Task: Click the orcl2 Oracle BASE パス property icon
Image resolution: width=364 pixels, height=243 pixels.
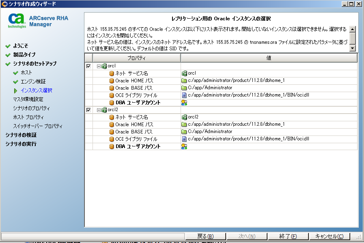Action: pyautogui.click(x=112, y=132)
